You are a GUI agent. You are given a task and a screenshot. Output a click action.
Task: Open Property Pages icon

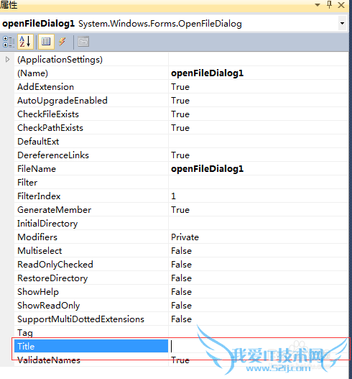click(x=83, y=42)
